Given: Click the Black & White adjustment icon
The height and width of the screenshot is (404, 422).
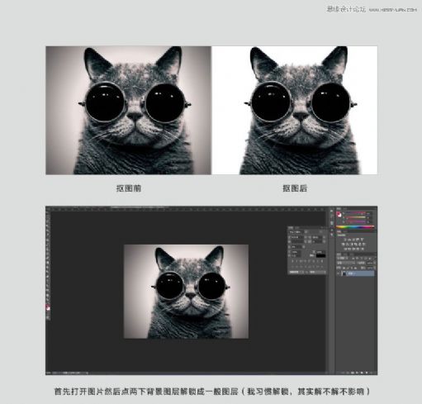Looking at the screenshot, I should (352, 245).
